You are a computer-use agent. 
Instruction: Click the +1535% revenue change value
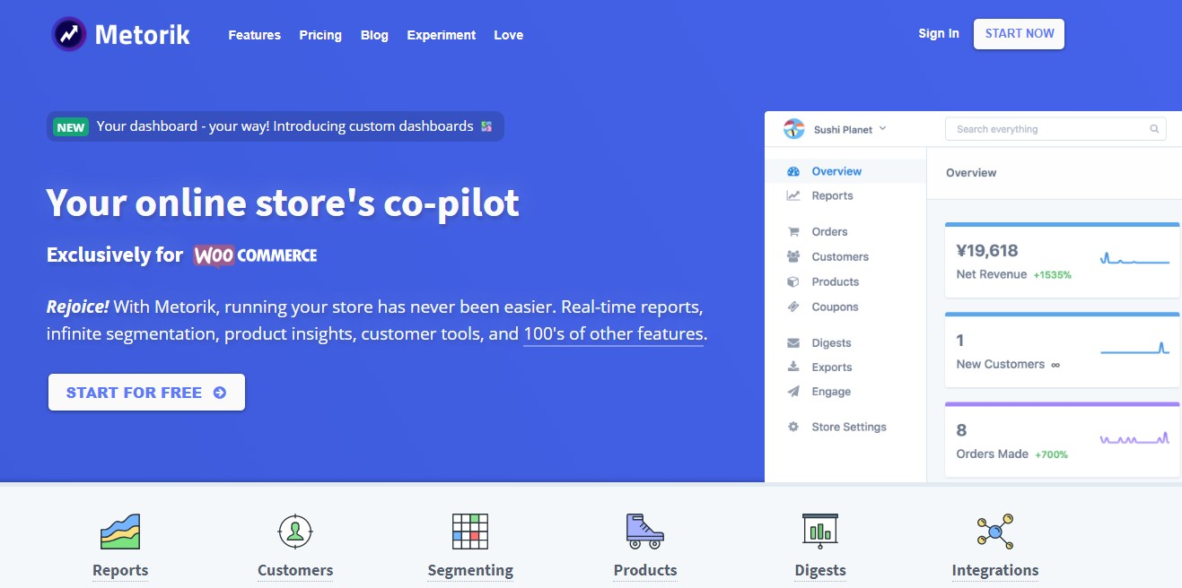(1052, 275)
